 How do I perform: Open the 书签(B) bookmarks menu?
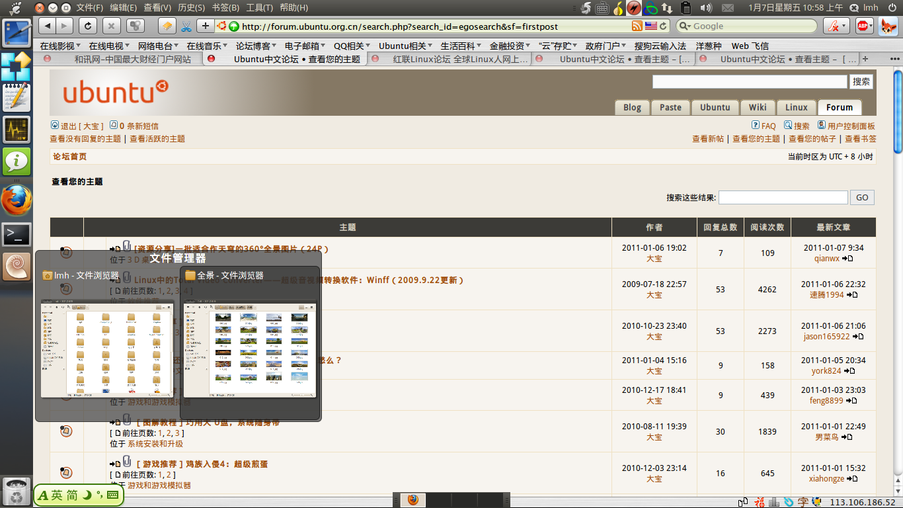click(x=225, y=8)
